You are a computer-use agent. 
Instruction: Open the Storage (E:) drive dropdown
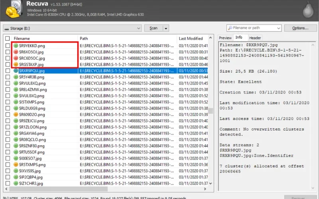[72, 28]
